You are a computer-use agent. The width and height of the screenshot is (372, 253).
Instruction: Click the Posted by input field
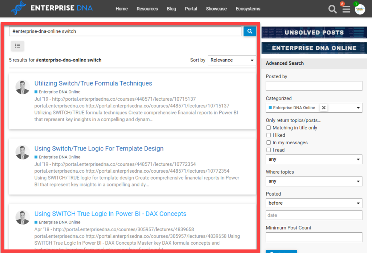[314, 86]
